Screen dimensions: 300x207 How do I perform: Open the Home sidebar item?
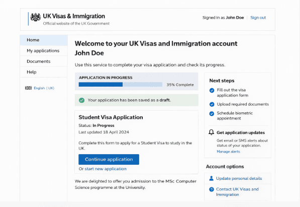(44, 40)
